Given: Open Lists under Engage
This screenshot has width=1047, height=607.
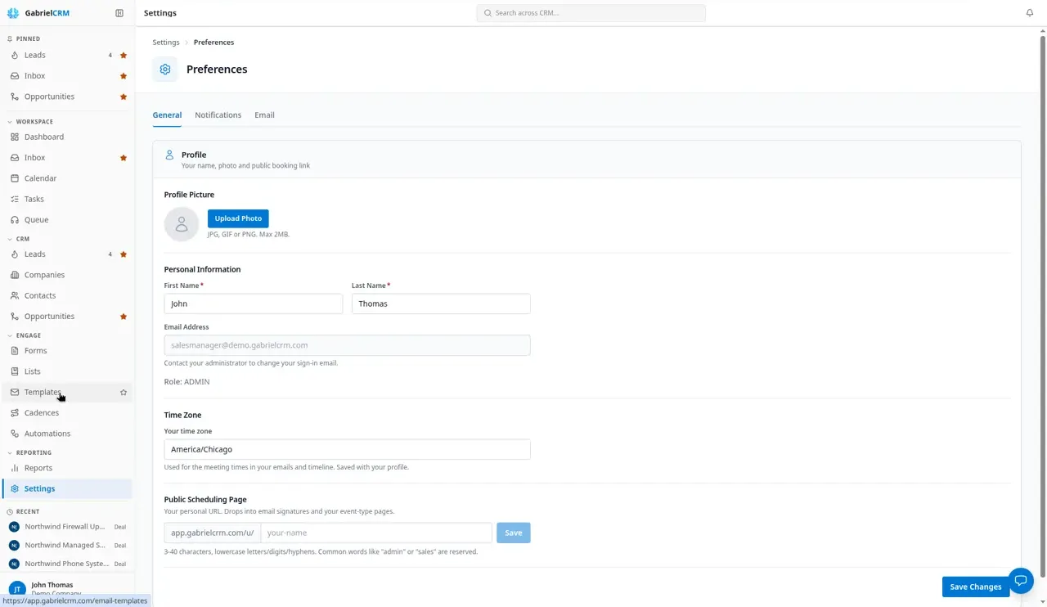Looking at the screenshot, I should 67,371.
